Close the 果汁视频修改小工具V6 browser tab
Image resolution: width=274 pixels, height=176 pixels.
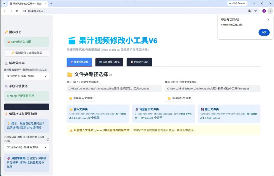(45, 3)
